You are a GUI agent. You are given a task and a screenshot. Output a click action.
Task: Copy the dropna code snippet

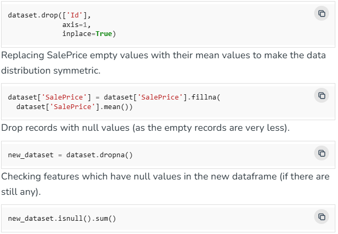322,154
